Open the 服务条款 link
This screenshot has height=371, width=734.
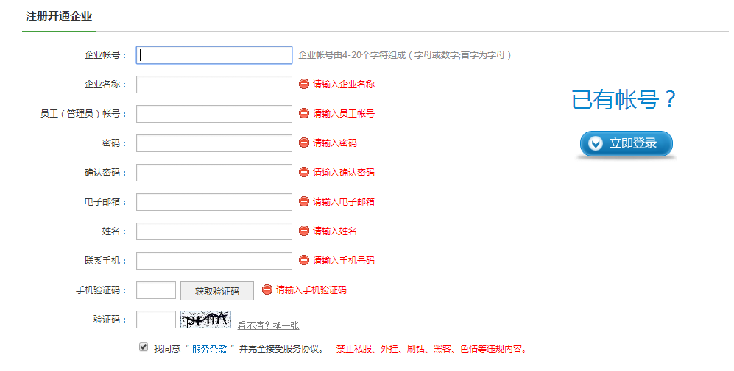click(x=209, y=349)
